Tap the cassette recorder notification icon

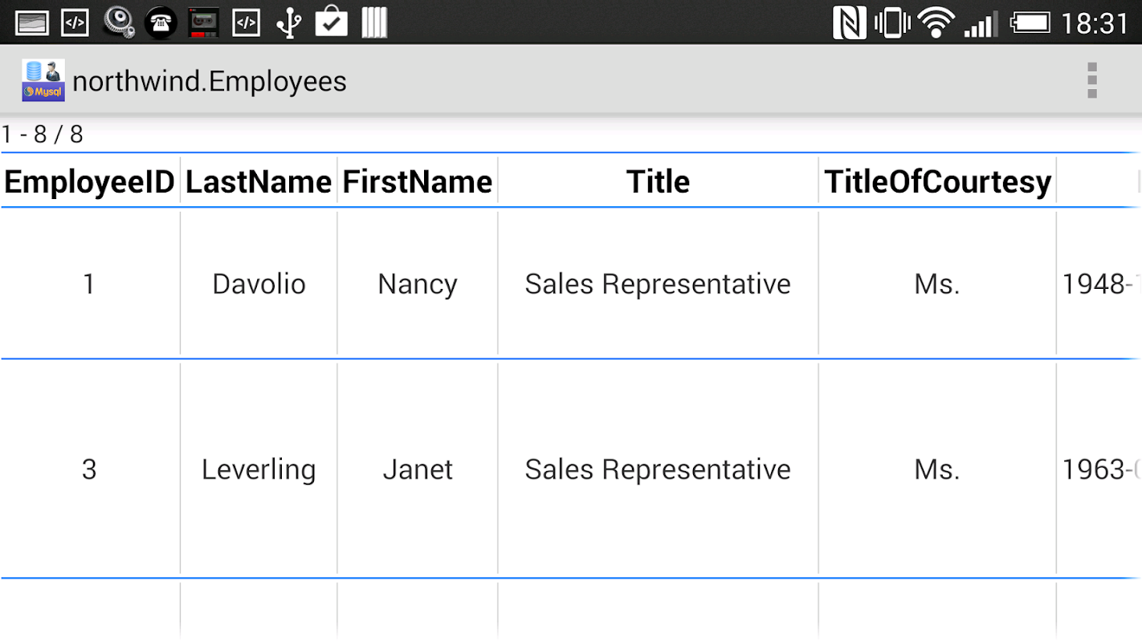(203, 22)
